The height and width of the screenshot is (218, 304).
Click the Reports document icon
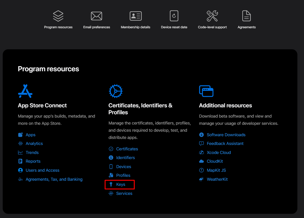(20, 161)
